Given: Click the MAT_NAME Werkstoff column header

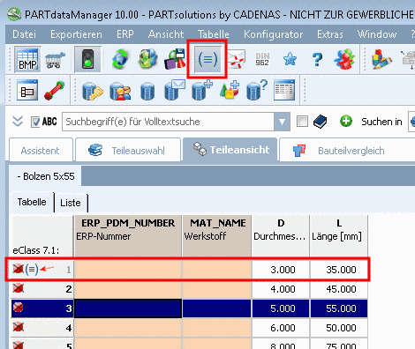Looking at the screenshot, I should pyautogui.click(x=217, y=236).
